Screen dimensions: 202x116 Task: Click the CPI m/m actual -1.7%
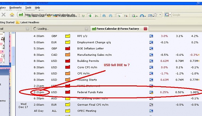pyautogui.click(x=164, y=73)
